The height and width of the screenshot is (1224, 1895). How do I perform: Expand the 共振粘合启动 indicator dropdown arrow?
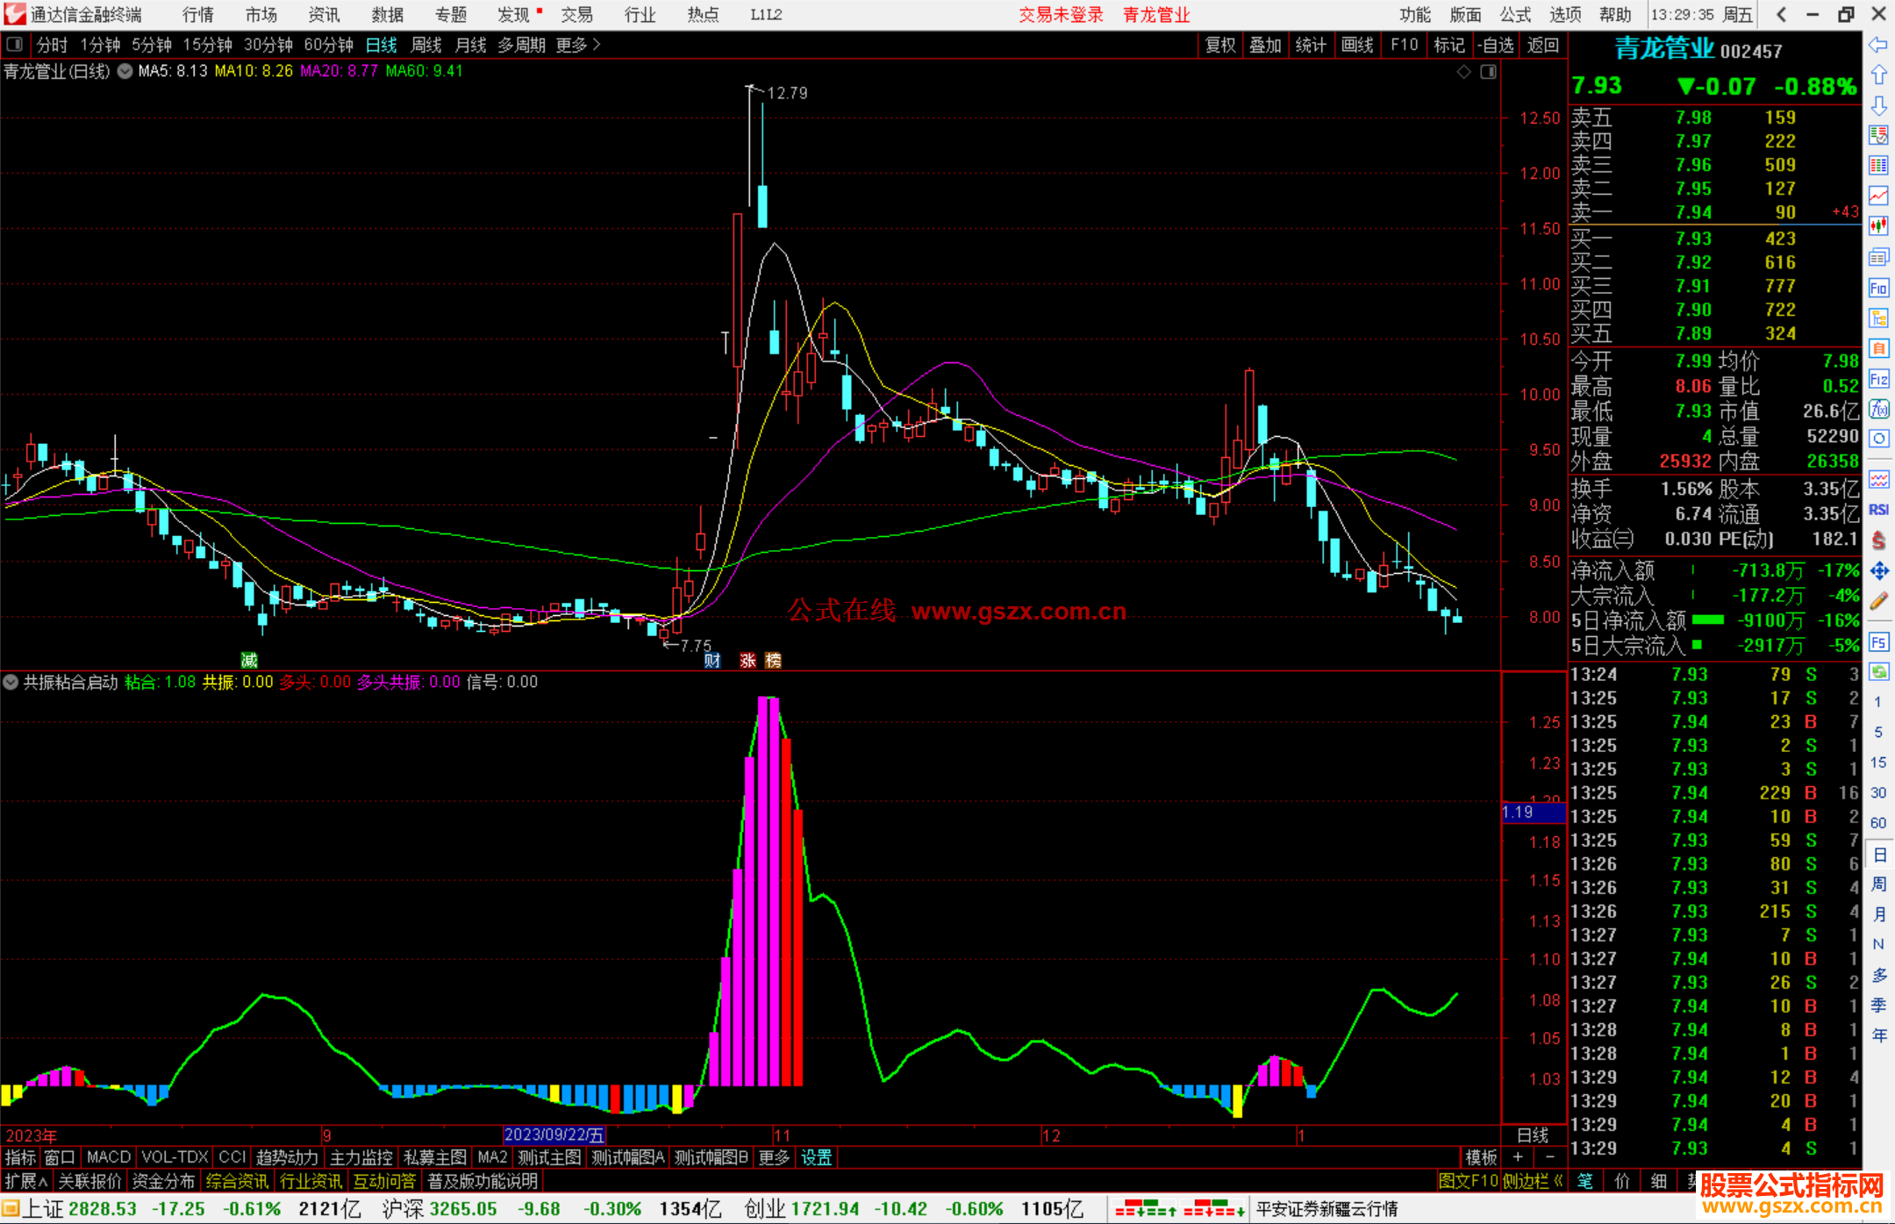coord(11,682)
